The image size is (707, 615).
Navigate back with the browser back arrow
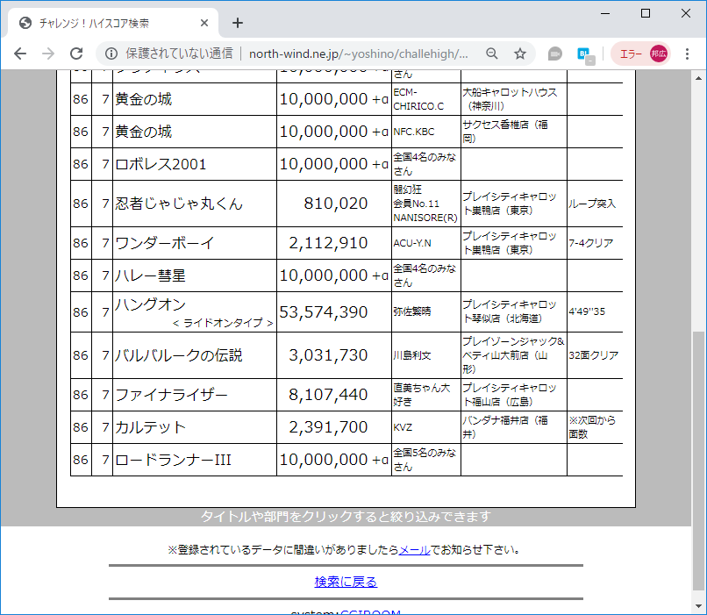[x=20, y=54]
